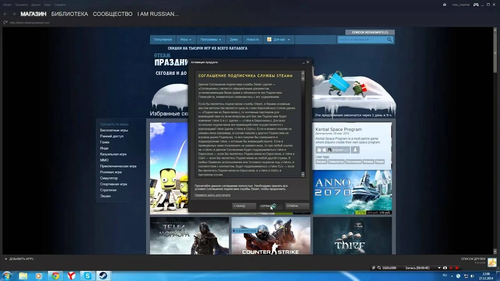Open the Steam menu
This screenshot has width=500, height=281.
(7, 5)
